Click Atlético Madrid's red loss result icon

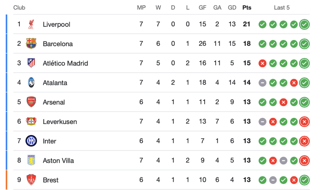[262, 63]
